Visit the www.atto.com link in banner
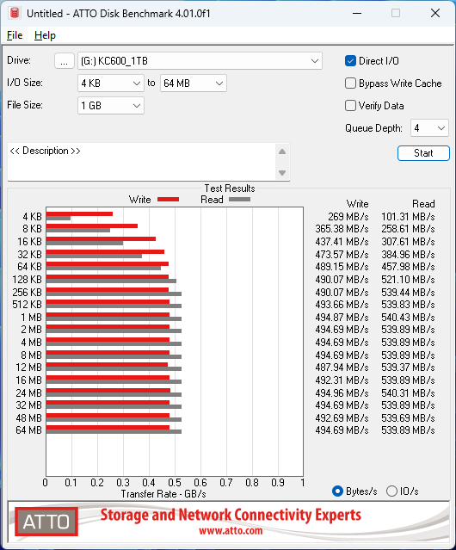 (231, 531)
